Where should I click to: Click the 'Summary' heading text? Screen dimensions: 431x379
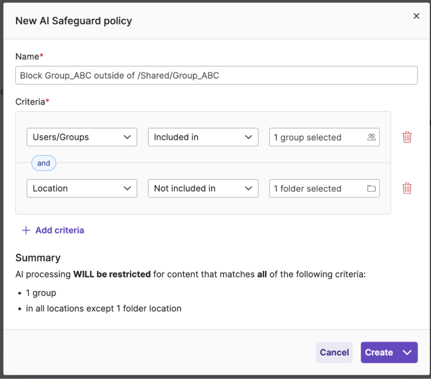coord(38,257)
